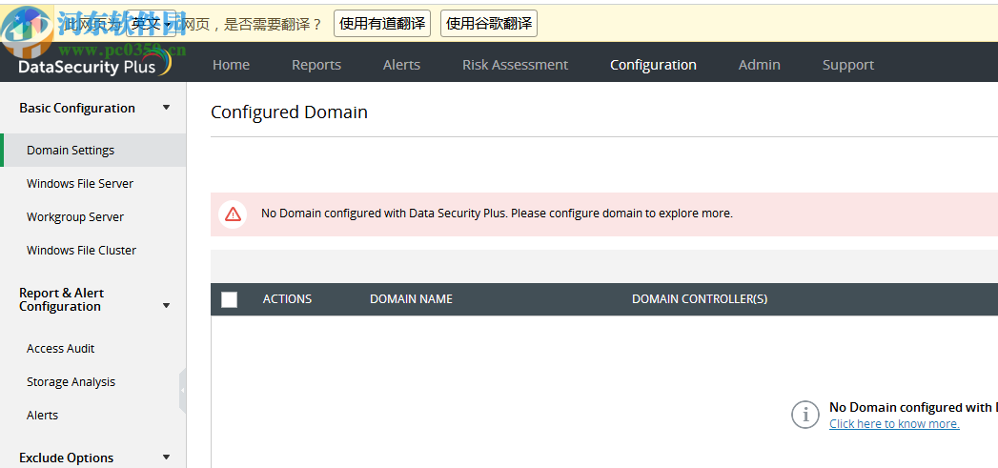
Task: Open the Home tab
Action: click(231, 65)
